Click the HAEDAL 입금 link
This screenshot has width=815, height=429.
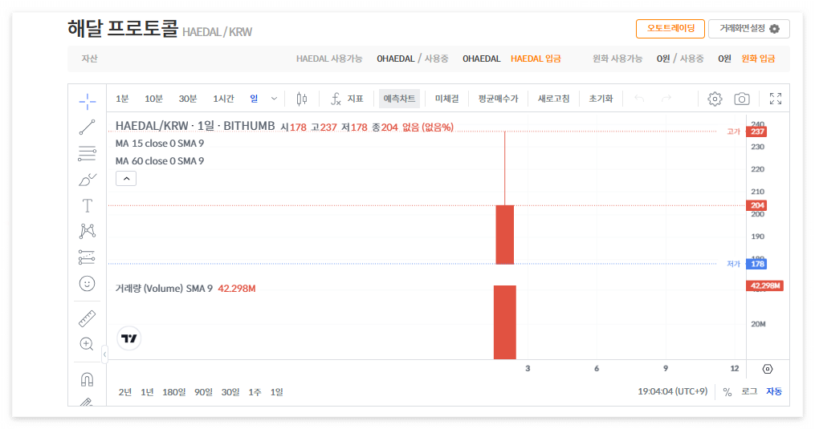coord(536,59)
